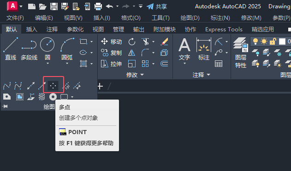Click the Trim scissors tool
This screenshot has width=291, height=171.
145,41
